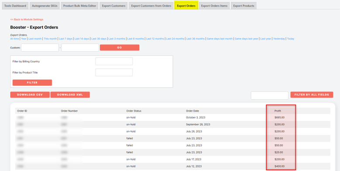This screenshot has height=171, width=340.
Task: Pick the Last year range link
Action: (266, 39)
